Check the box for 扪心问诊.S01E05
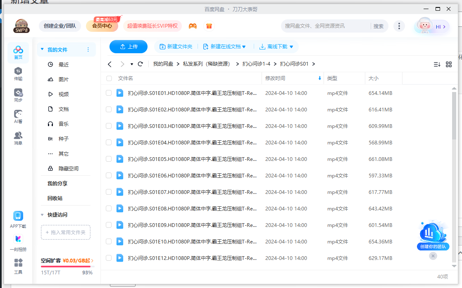 tap(109, 159)
